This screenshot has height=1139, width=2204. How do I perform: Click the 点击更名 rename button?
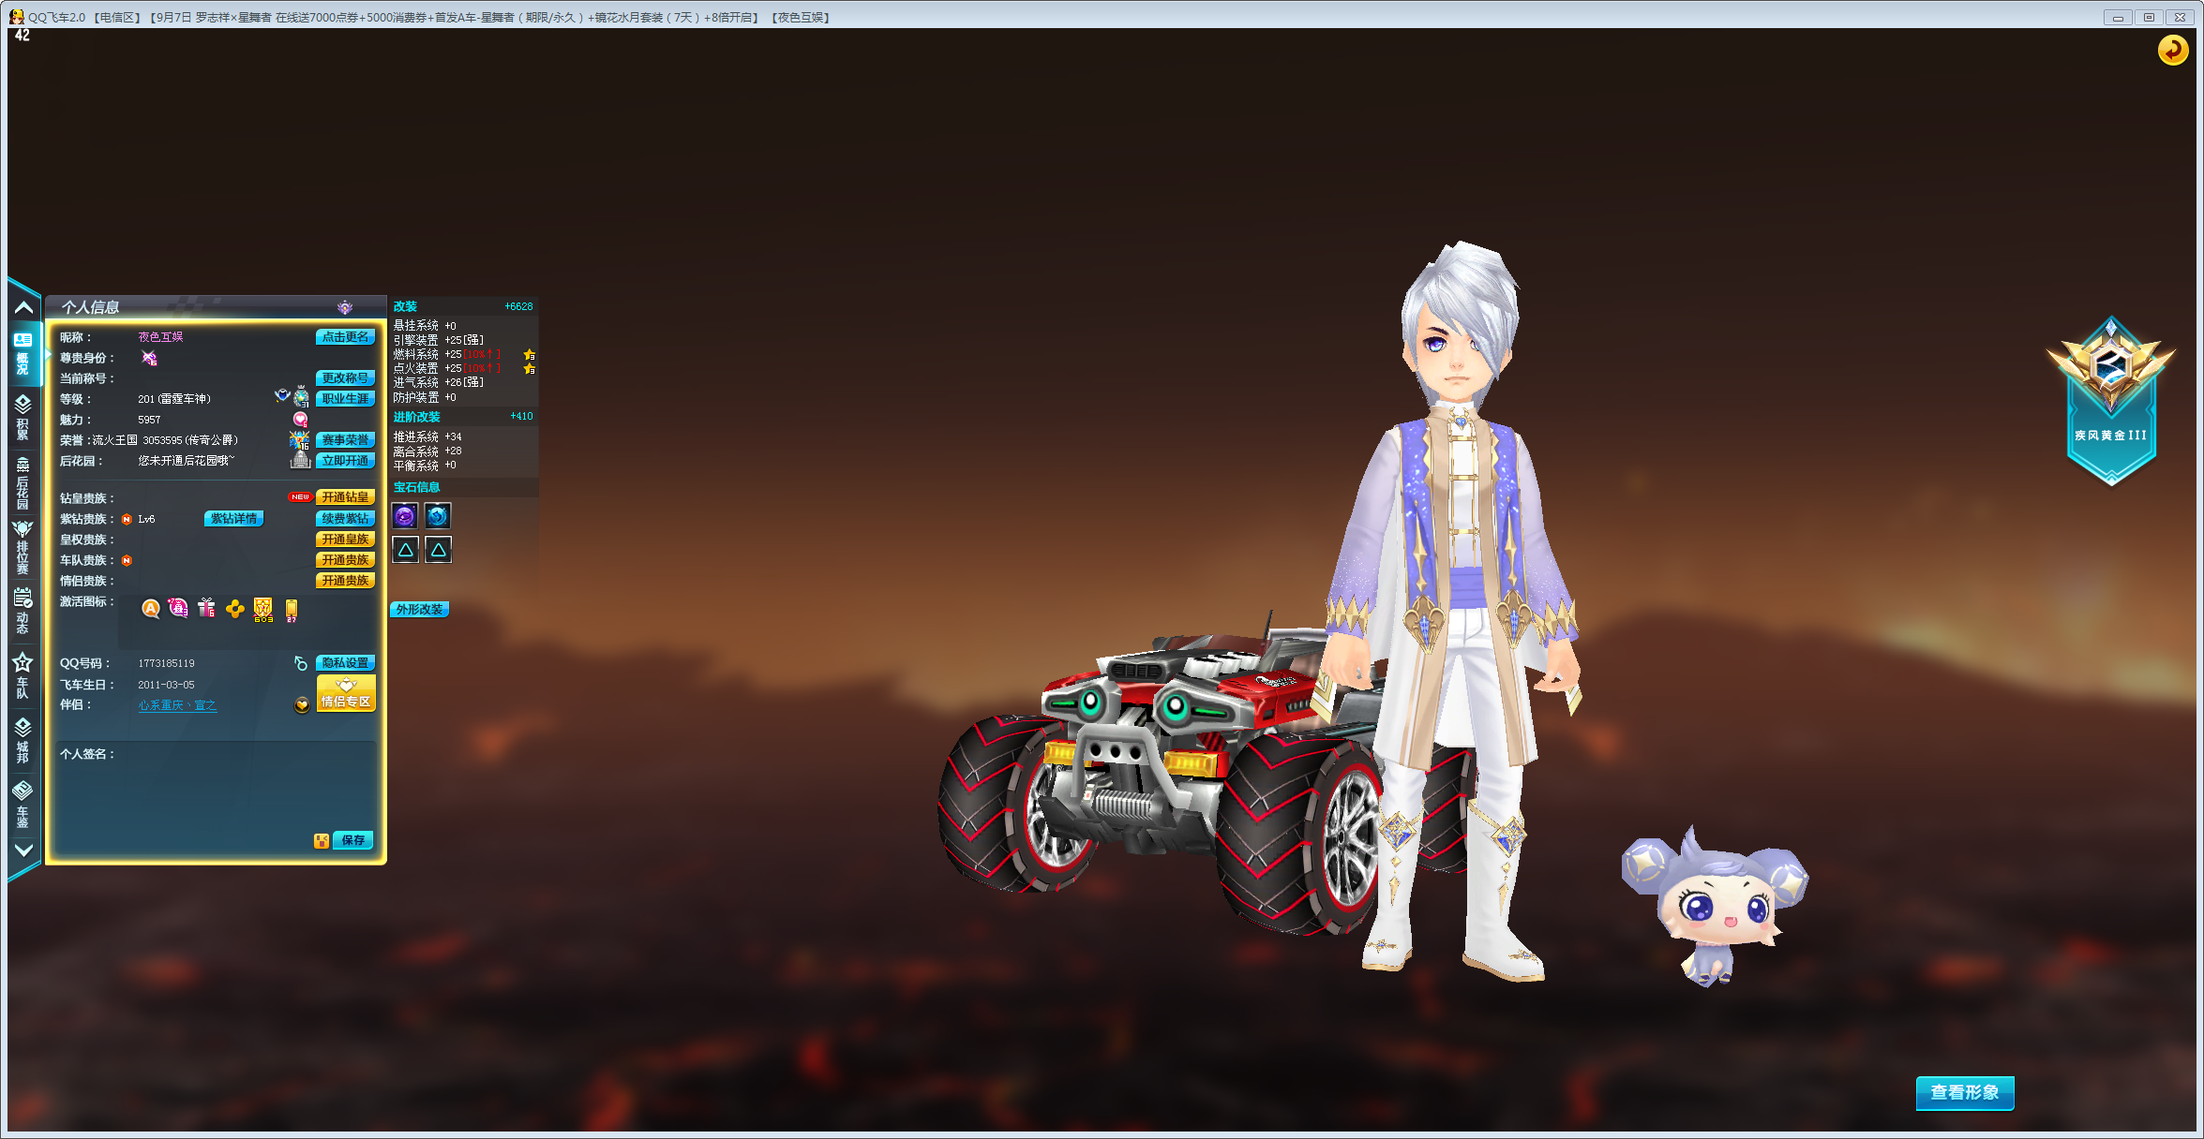click(x=345, y=337)
